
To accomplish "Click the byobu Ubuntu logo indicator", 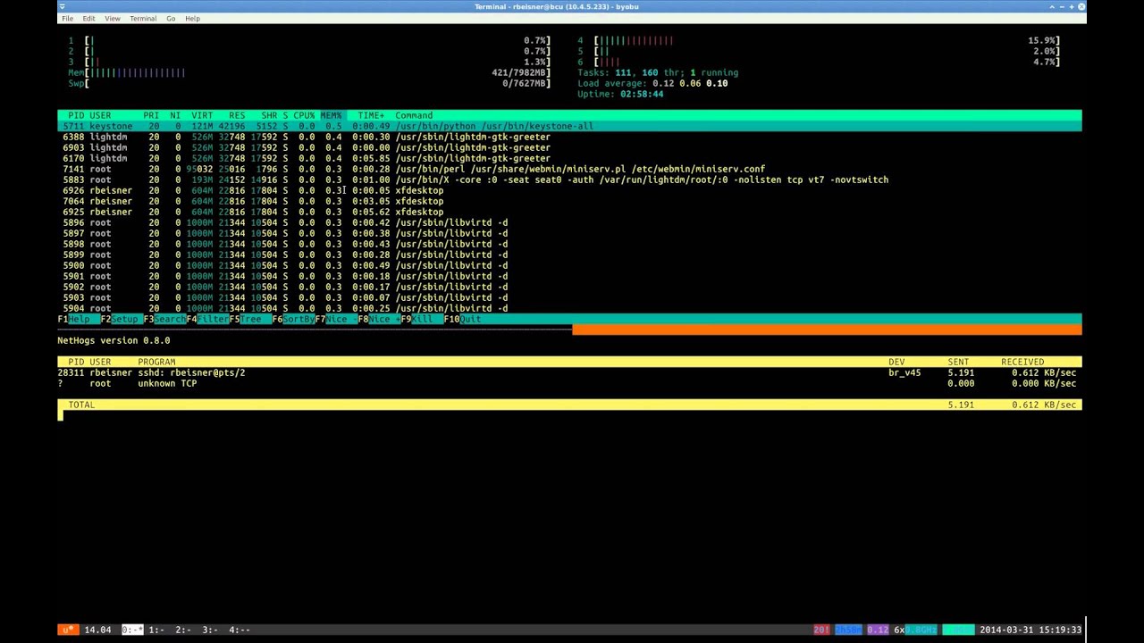I will [x=67, y=630].
